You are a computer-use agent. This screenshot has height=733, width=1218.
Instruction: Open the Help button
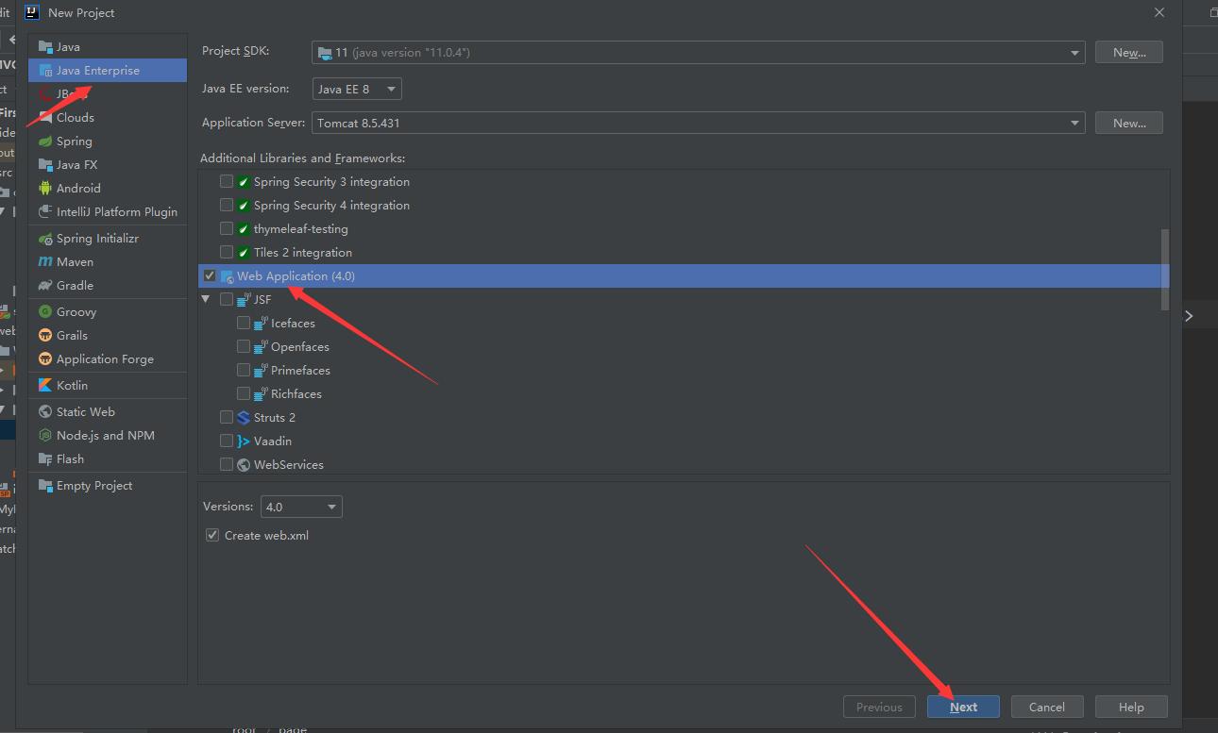(1131, 707)
